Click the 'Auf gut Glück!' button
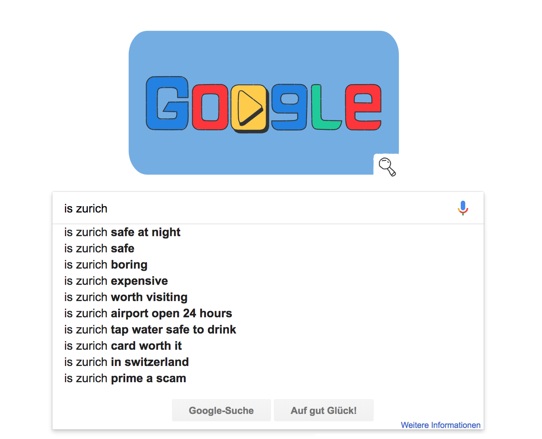Screen dimensions: 542x439 pyautogui.click(x=323, y=410)
